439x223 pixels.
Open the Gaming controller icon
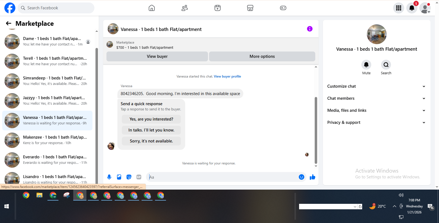tap(283, 8)
